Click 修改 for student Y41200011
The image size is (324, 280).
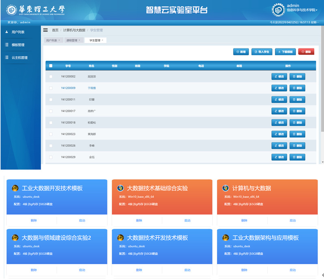pyautogui.click(x=279, y=100)
